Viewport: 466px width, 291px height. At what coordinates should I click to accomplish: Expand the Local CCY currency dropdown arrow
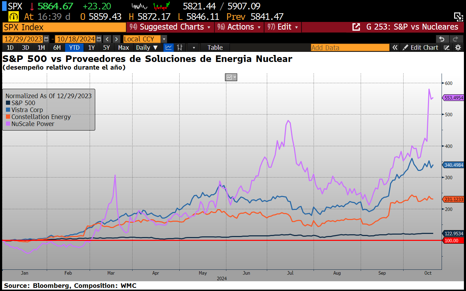click(x=164, y=39)
